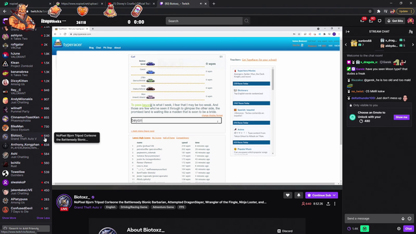Click the bananabrea It Takes Two channel

point(26,73)
